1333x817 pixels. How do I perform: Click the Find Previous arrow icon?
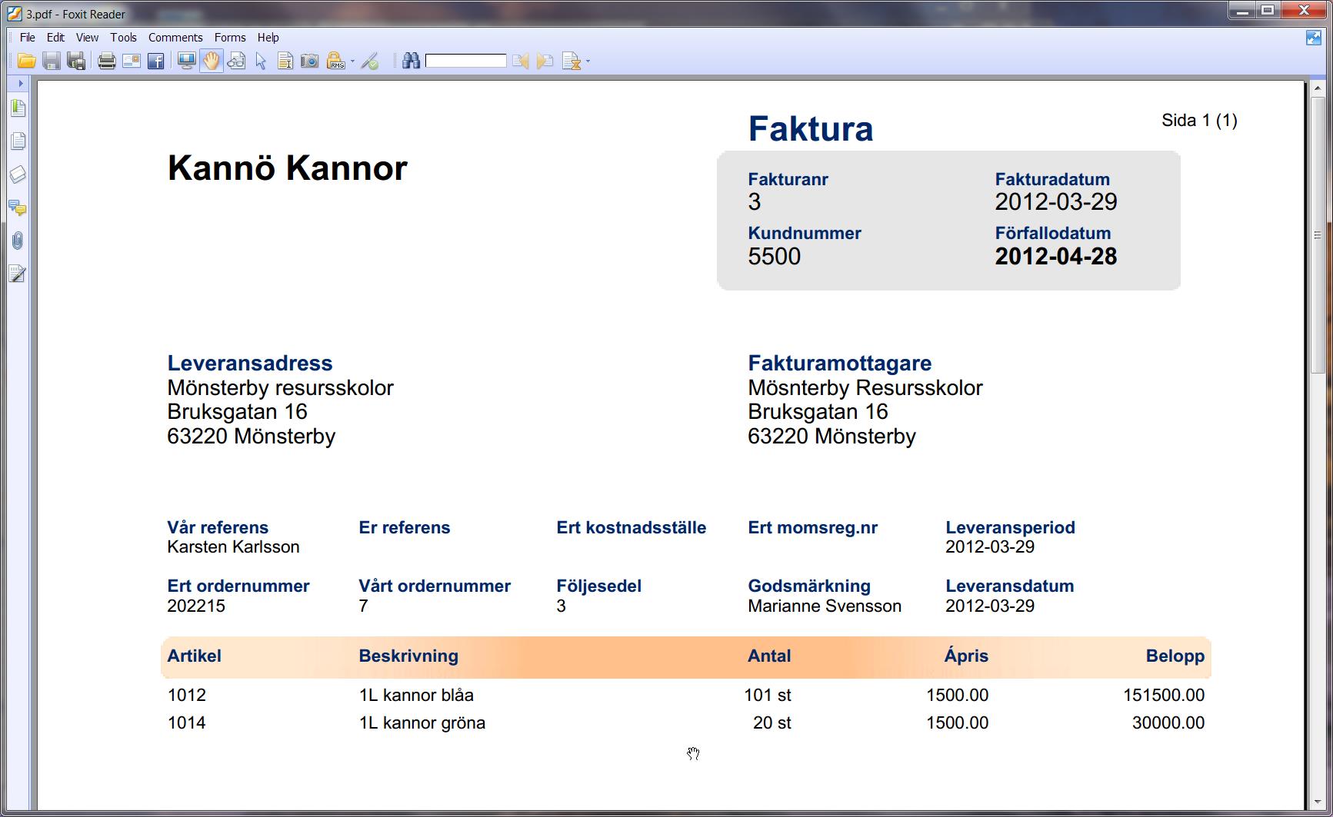(x=521, y=61)
